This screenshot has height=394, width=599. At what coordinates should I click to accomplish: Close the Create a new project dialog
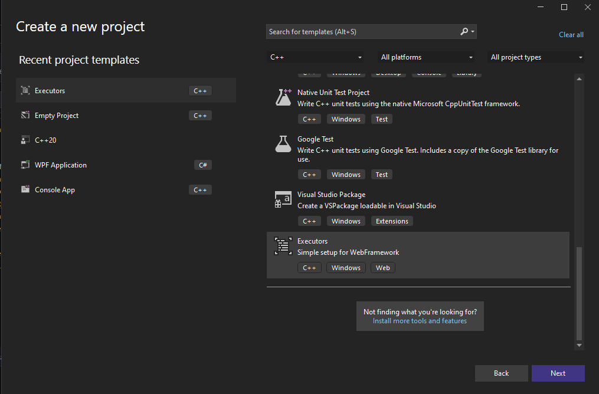tap(588, 7)
